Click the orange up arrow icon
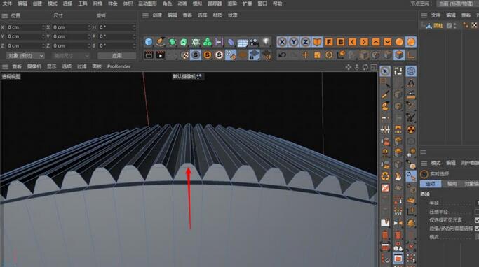The width and height of the screenshot is (479, 267). (376, 42)
